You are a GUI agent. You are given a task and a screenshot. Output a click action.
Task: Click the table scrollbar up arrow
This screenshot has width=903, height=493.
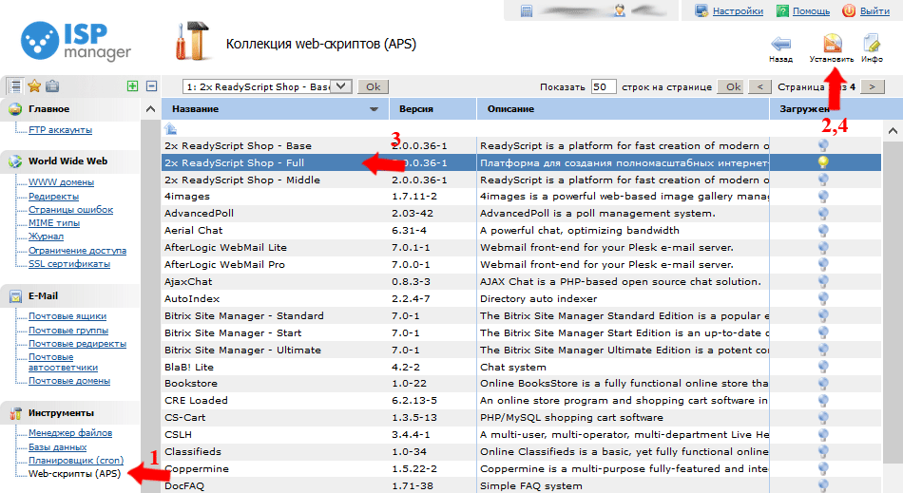[x=893, y=130]
